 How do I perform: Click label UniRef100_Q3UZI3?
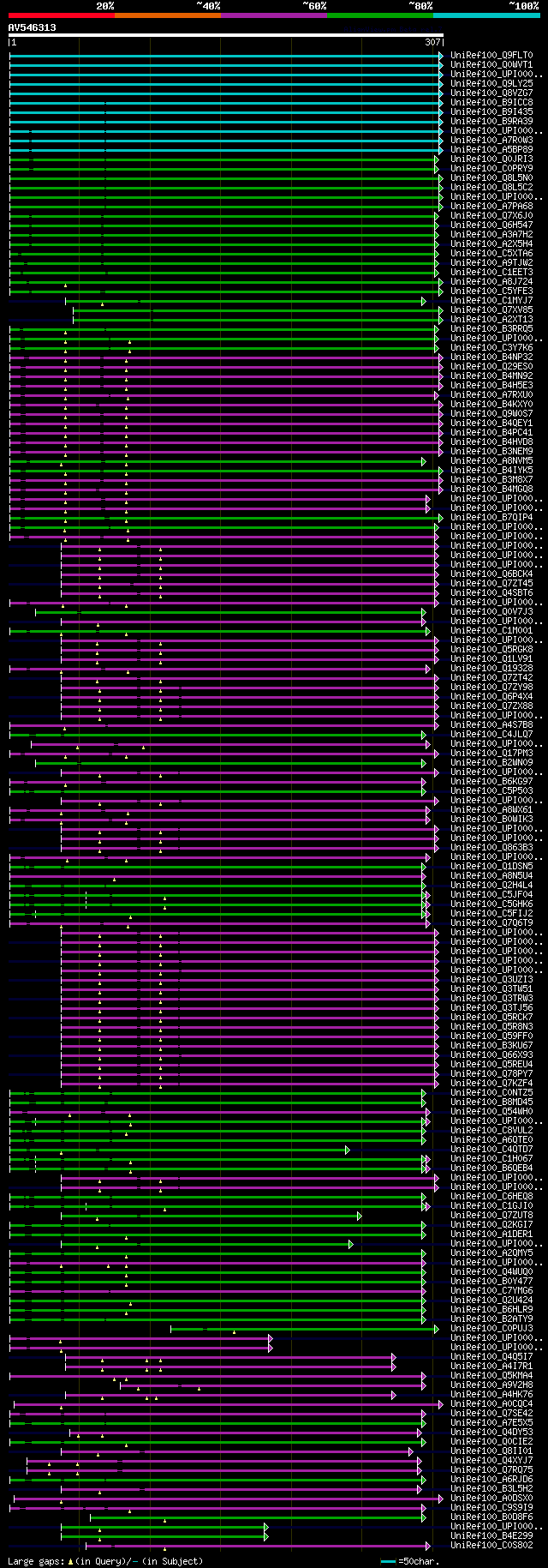[x=491, y=980]
